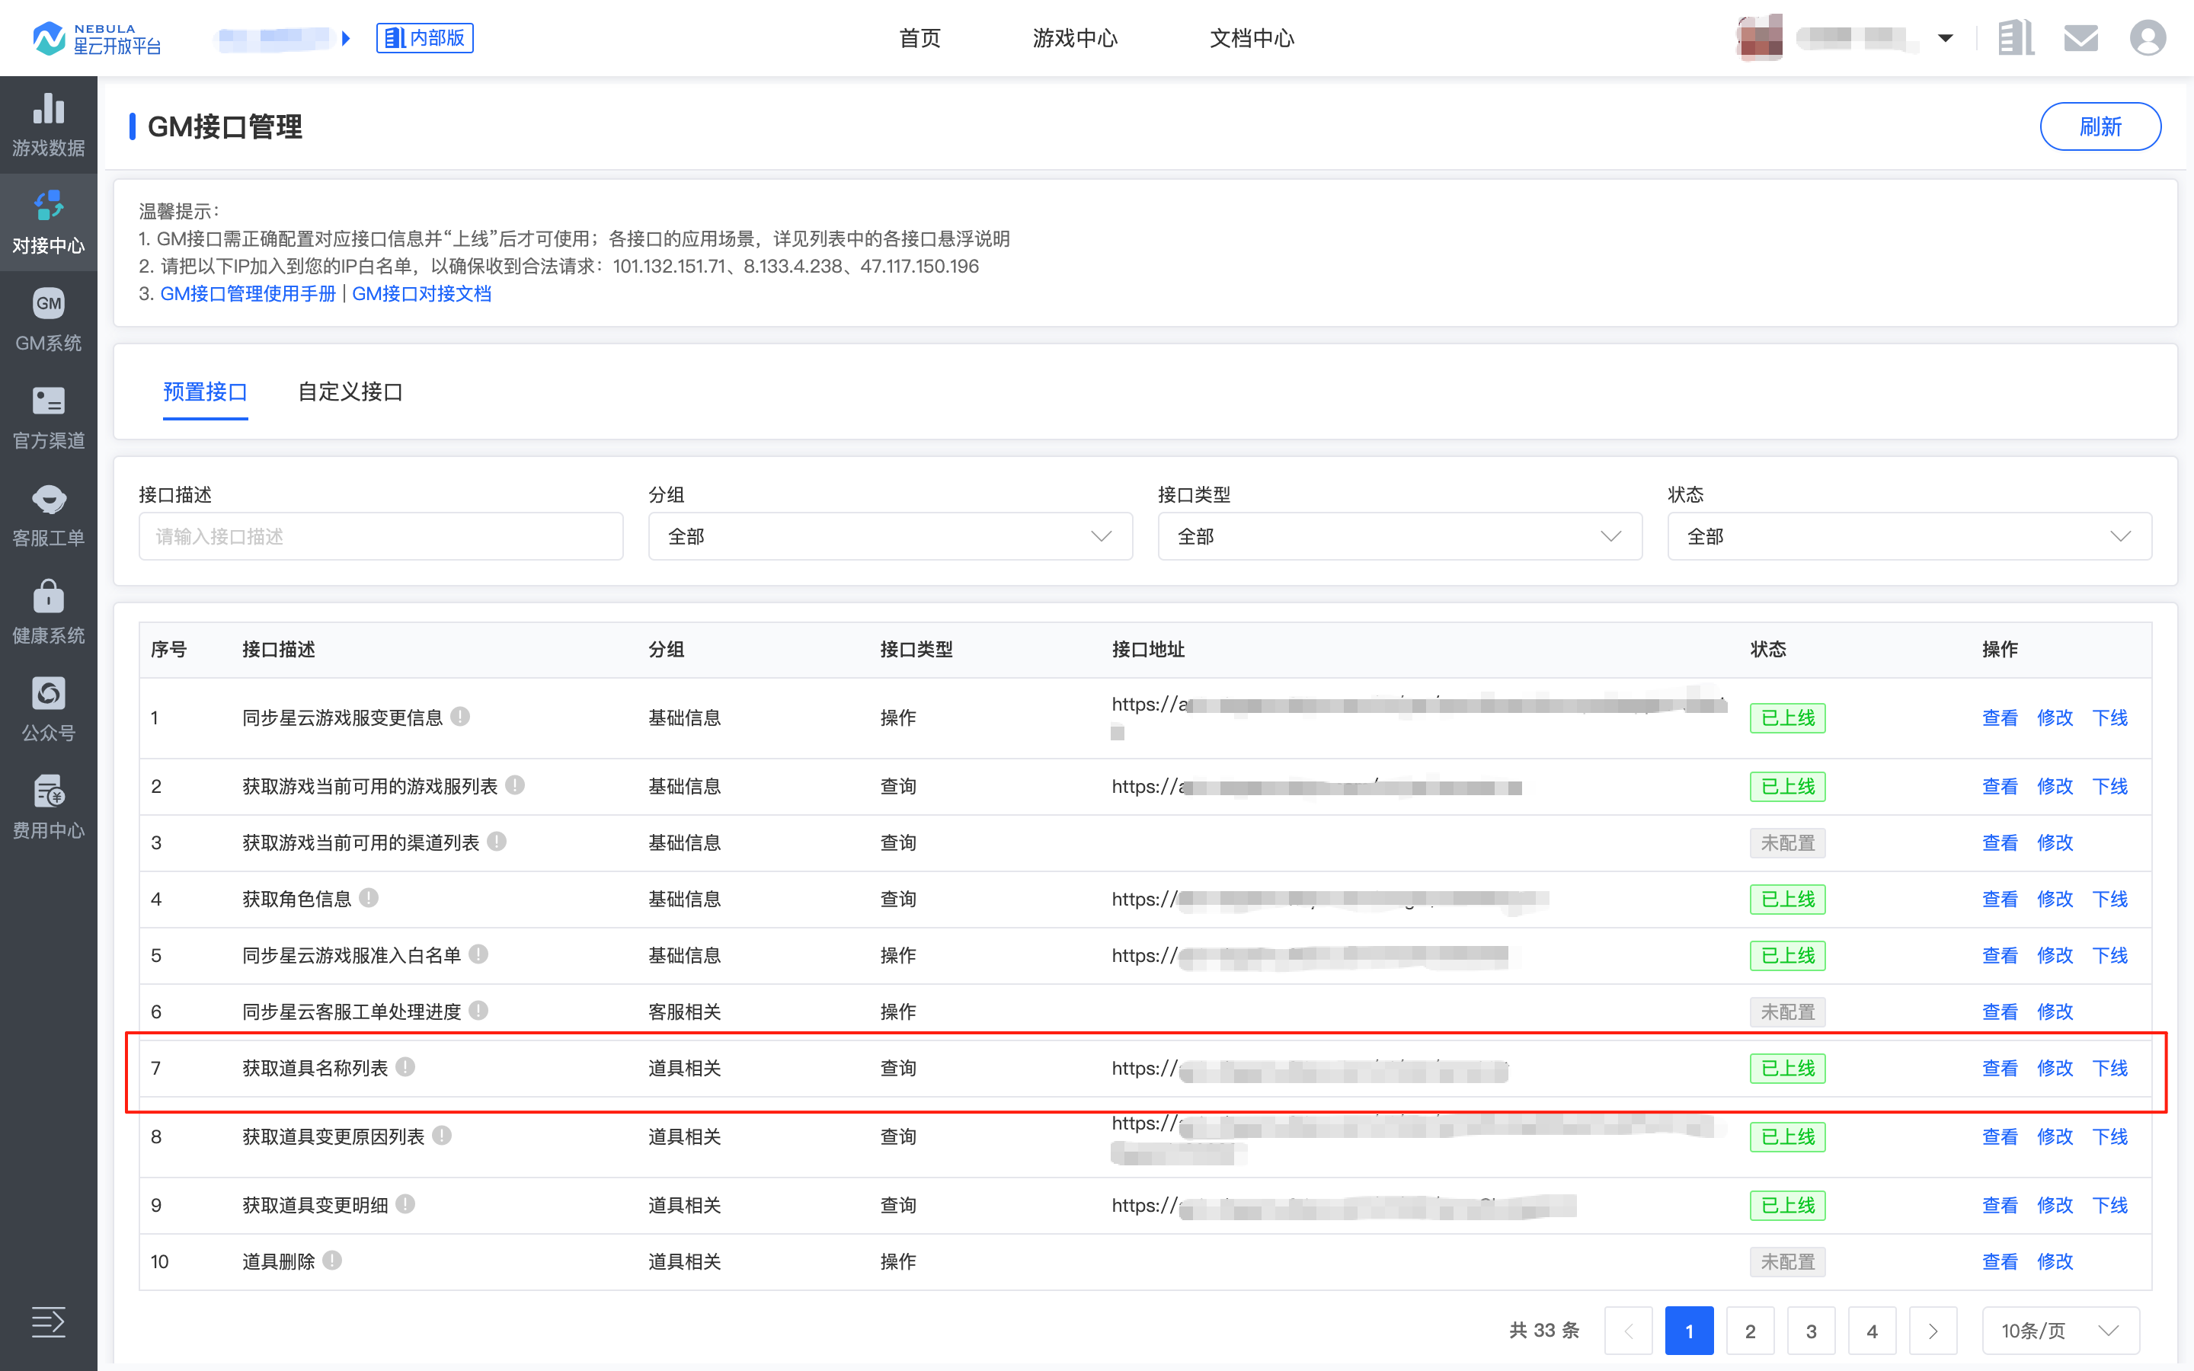The image size is (2194, 1371).
Task: Click 未配置 status tag in row 3
Action: (1787, 842)
